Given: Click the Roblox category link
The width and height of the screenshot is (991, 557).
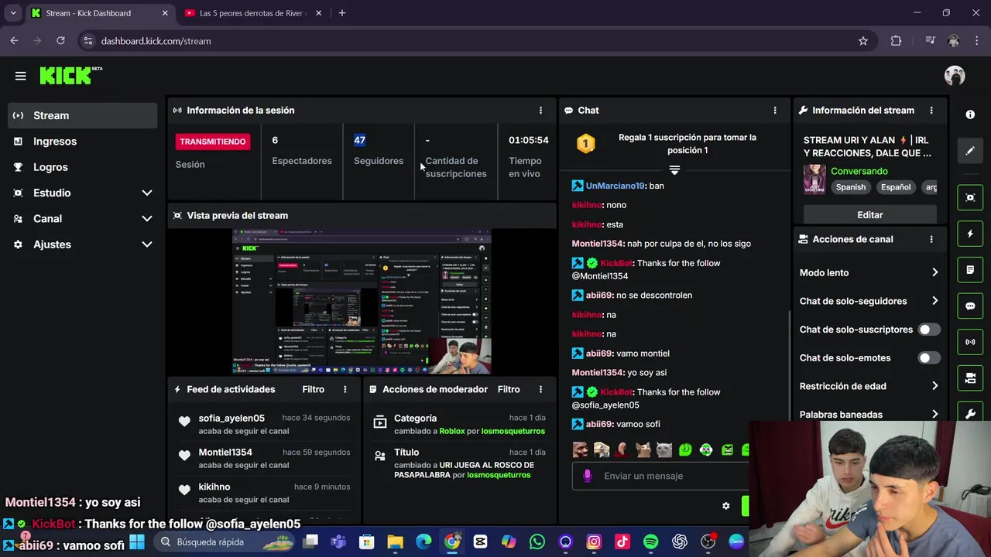Looking at the screenshot, I should click(452, 431).
